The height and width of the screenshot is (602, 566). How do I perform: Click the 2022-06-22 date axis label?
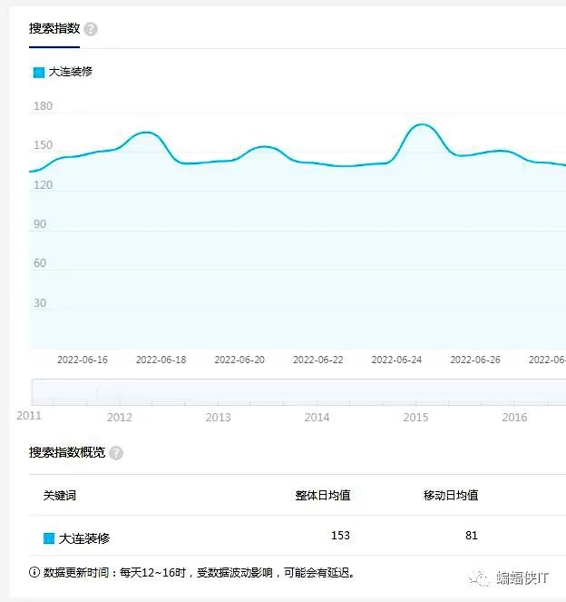(x=317, y=360)
